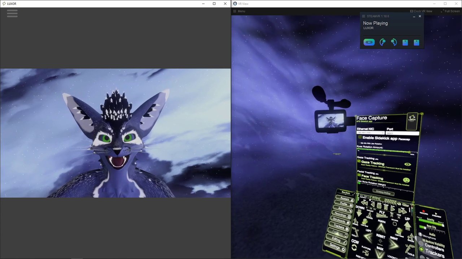Toggle the Face Tracking checkbox

point(359,175)
